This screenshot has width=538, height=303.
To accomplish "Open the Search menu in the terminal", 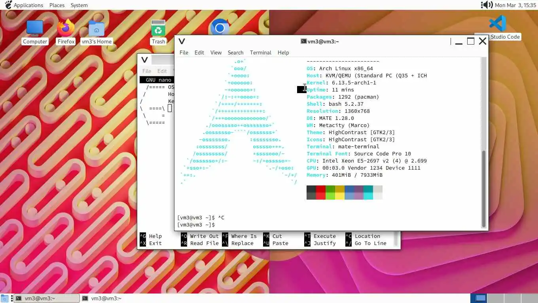I will point(235,52).
